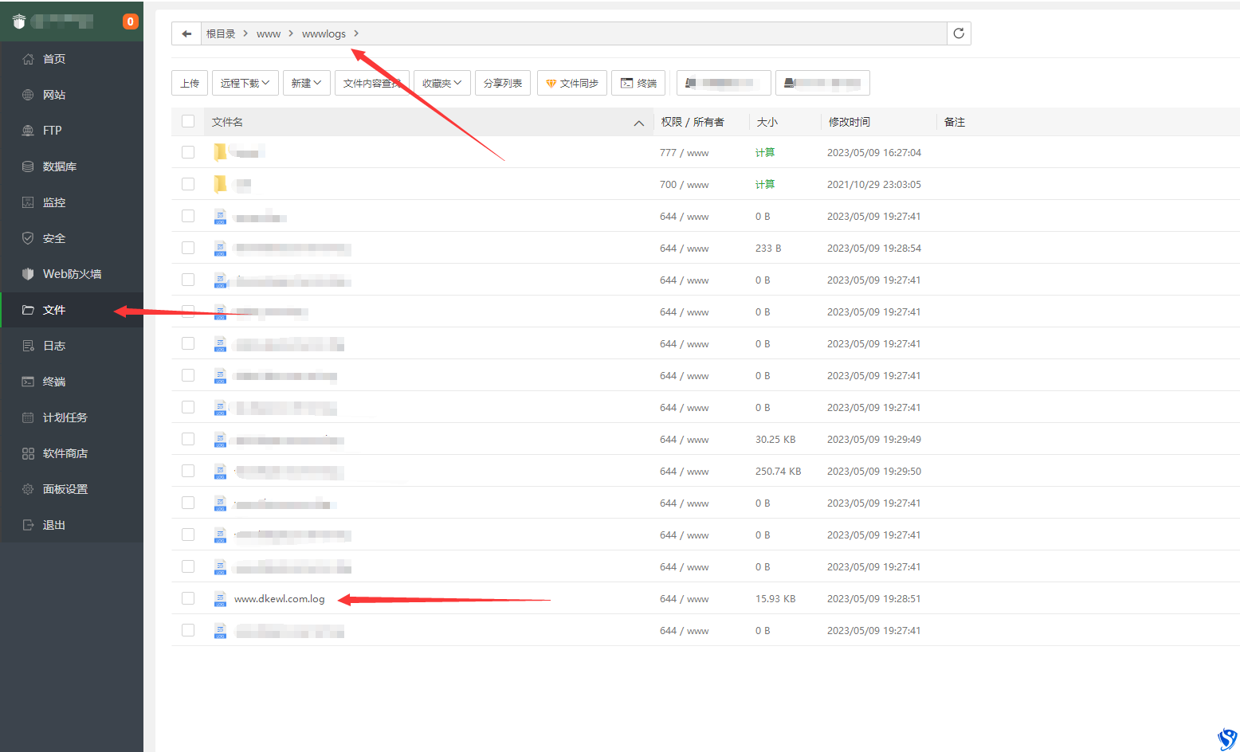Click the 数据库 database icon
Screen dimensions: 1240x752
pyautogui.click(x=28, y=166)
